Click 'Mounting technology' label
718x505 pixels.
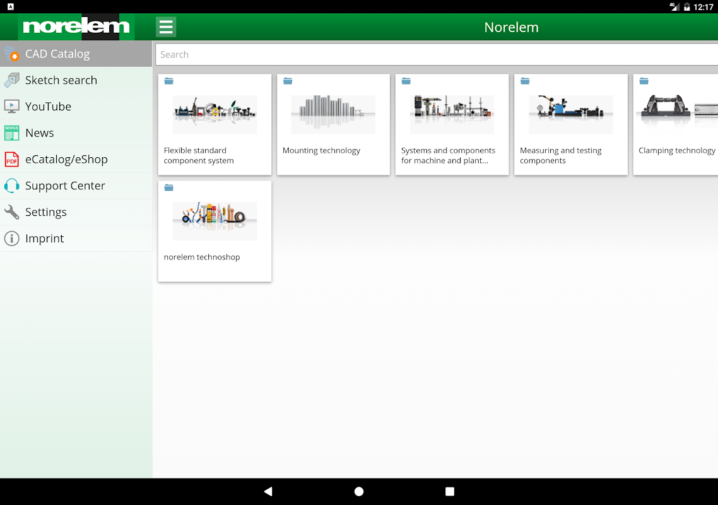tap(321, 151)
